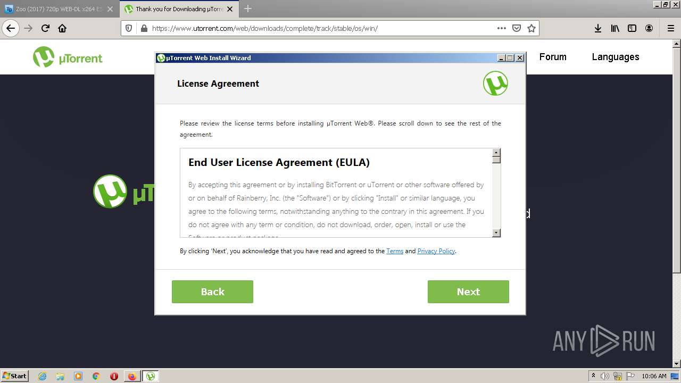This screenshot has height=383, width=681.
Task: Open media player taskbar icon
Action: [x=78, y=376]
